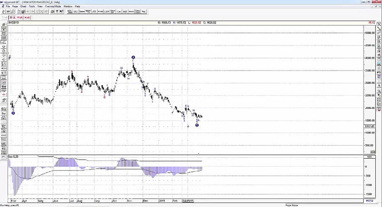The width and height of the screenshot is (382, 207).
Task: Click the Training Mode menu
Action: [x=53, y=6]
